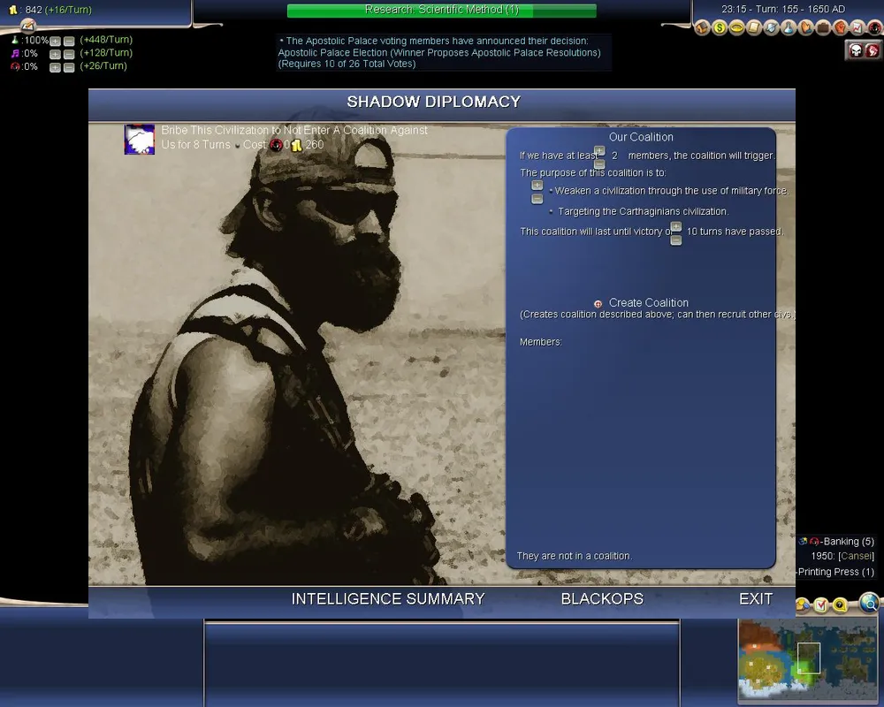Screen dimensions: 884x707
Task: Decrease the coalition duration in turns
Action: click(x=676, y=239)
